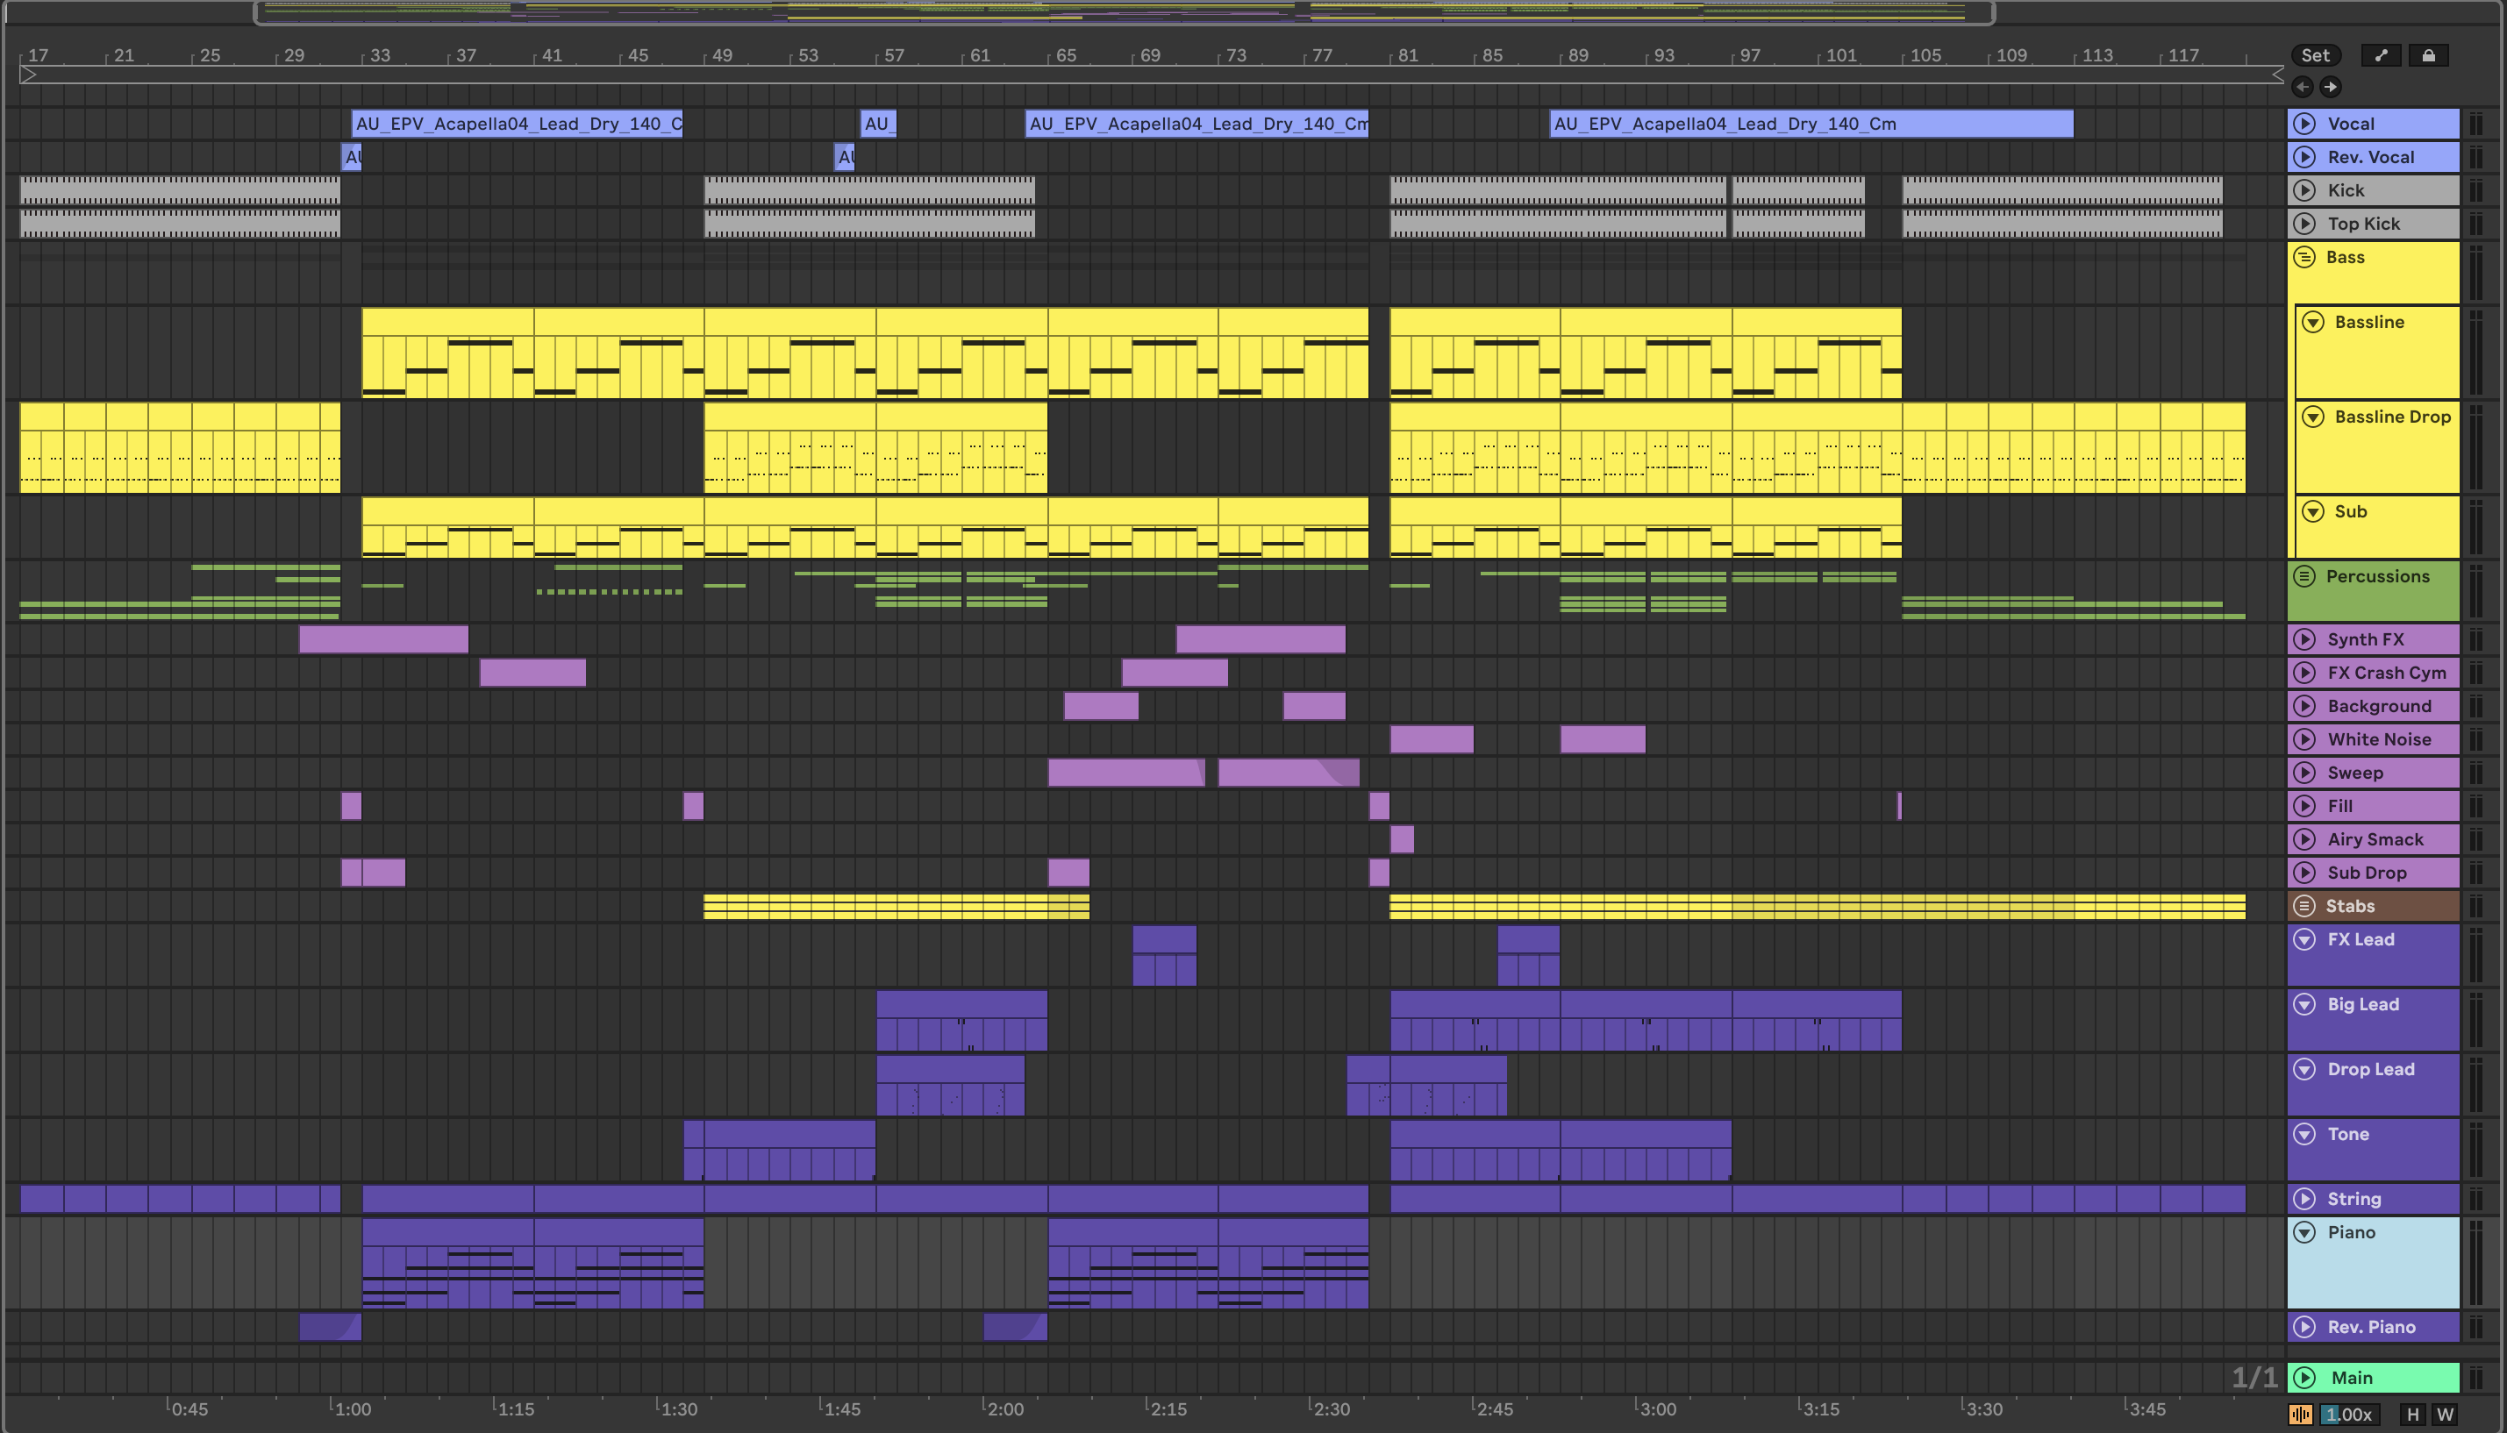Collapse the Piano track

2304,1232
